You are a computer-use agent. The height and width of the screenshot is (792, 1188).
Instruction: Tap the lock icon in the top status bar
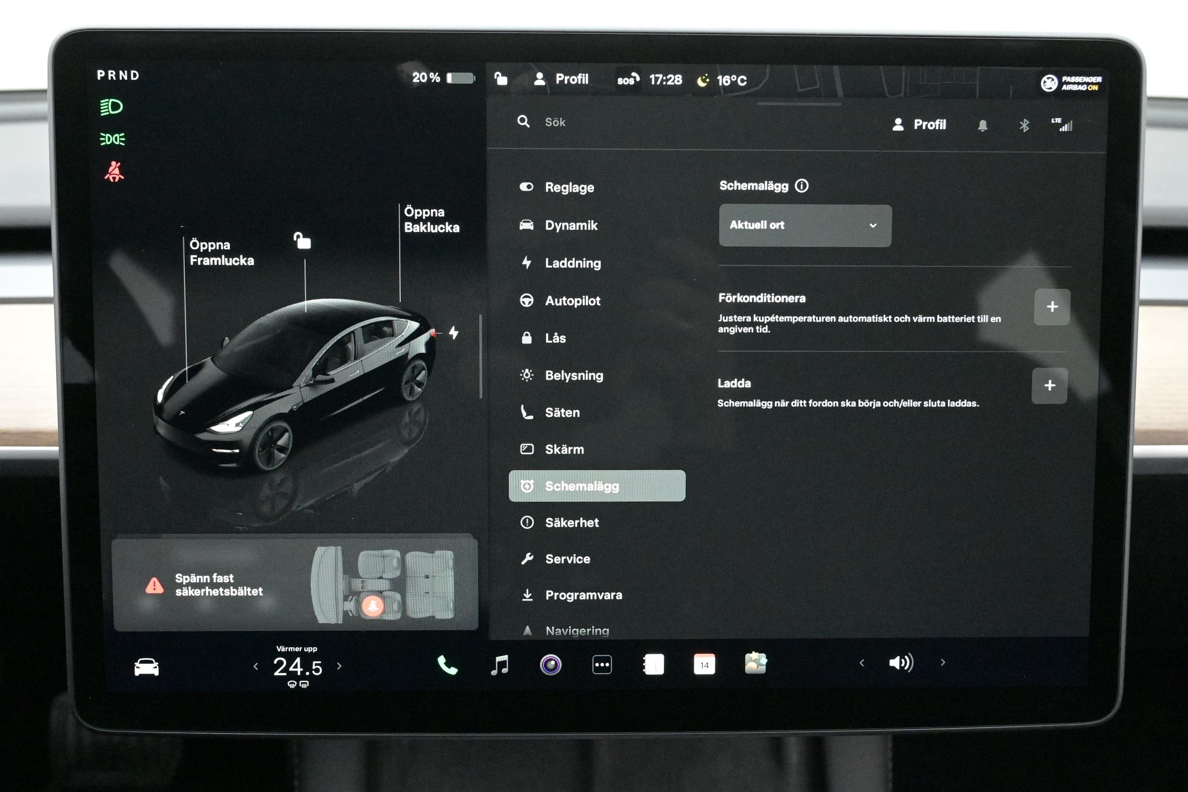(x=500, y=79)
